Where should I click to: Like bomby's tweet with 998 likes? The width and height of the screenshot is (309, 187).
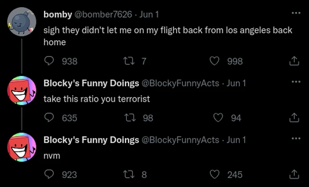click(x=214, y=61)
